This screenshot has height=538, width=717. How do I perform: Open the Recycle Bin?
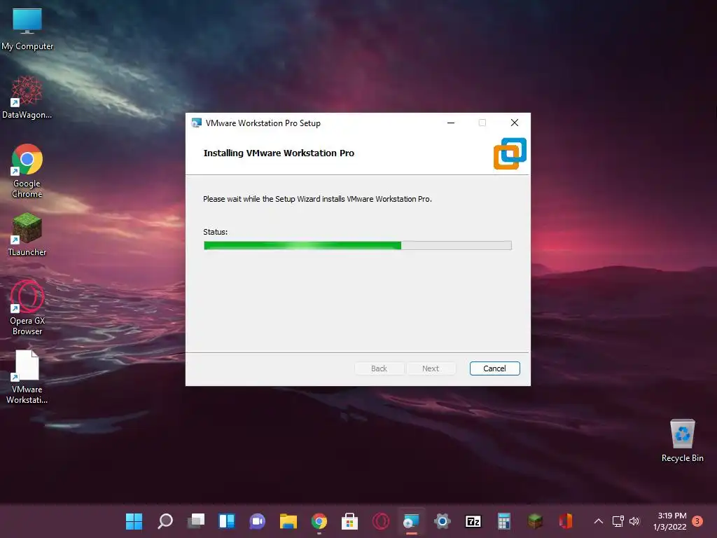[x=682, y=441]
